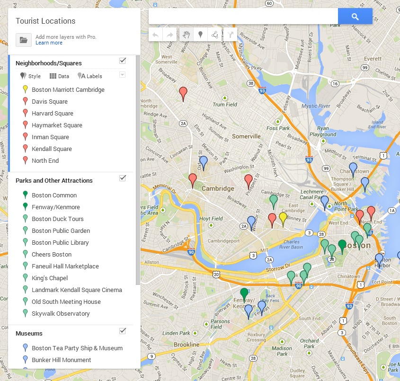Toggle the Neighborhoods/Squares layer checkbox

123,61
